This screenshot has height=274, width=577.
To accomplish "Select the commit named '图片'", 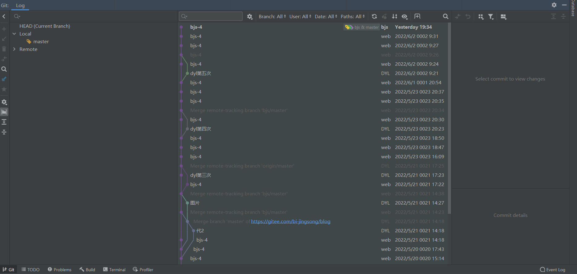I will [313, 203].
